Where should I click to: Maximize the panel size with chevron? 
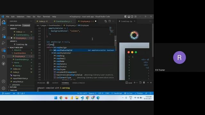(x=148, y=83)
